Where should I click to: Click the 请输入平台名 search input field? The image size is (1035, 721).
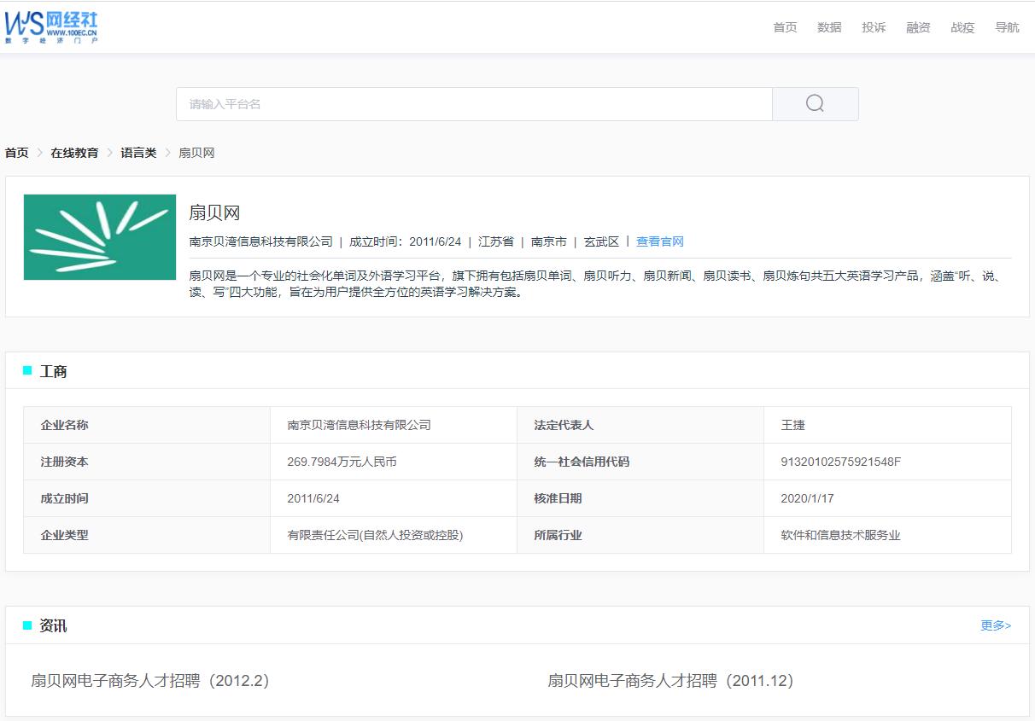coord(475,103)
